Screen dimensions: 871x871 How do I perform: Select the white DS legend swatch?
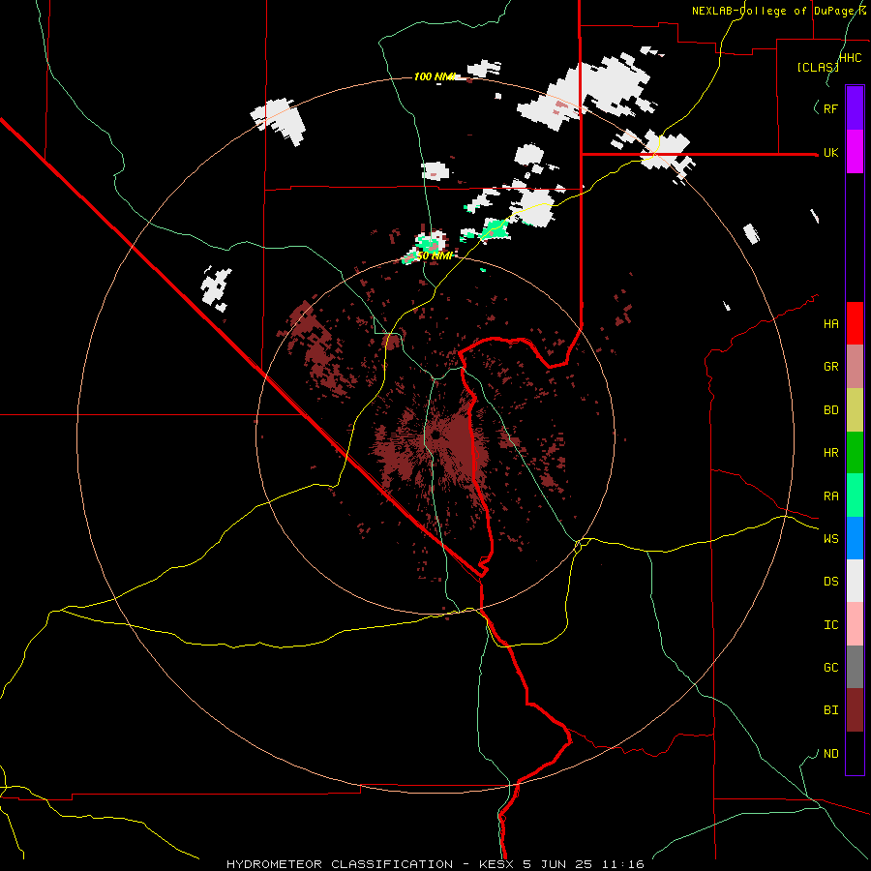tap(855, 581)
